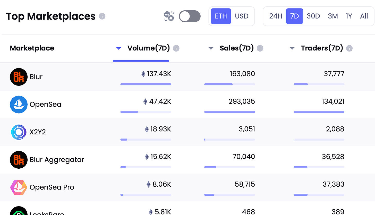Open the Blur Aggregator marketplace link
This screenshot has height=215, width=375.
[57, 160]
